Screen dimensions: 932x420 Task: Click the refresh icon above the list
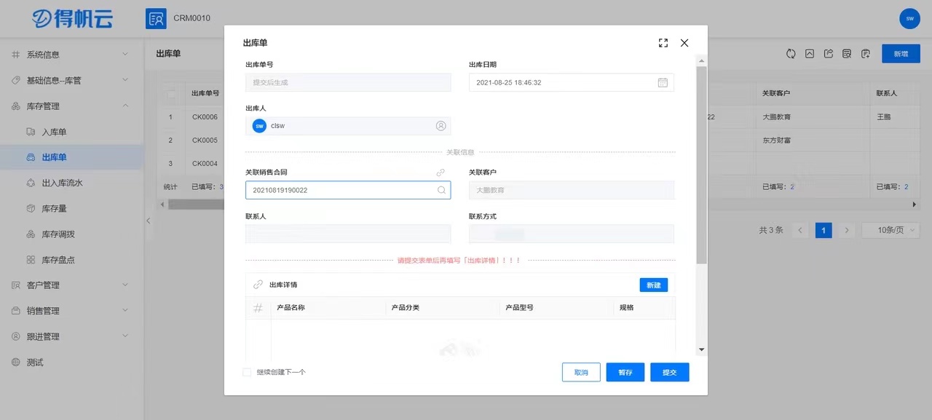[x=791, y=53]
